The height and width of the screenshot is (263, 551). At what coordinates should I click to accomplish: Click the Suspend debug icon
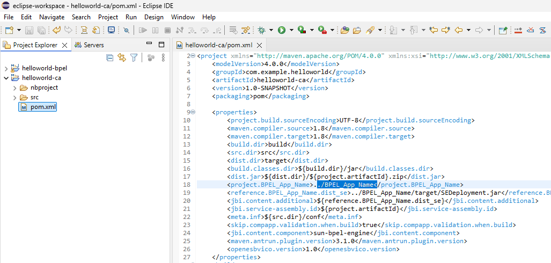(155, 30)
